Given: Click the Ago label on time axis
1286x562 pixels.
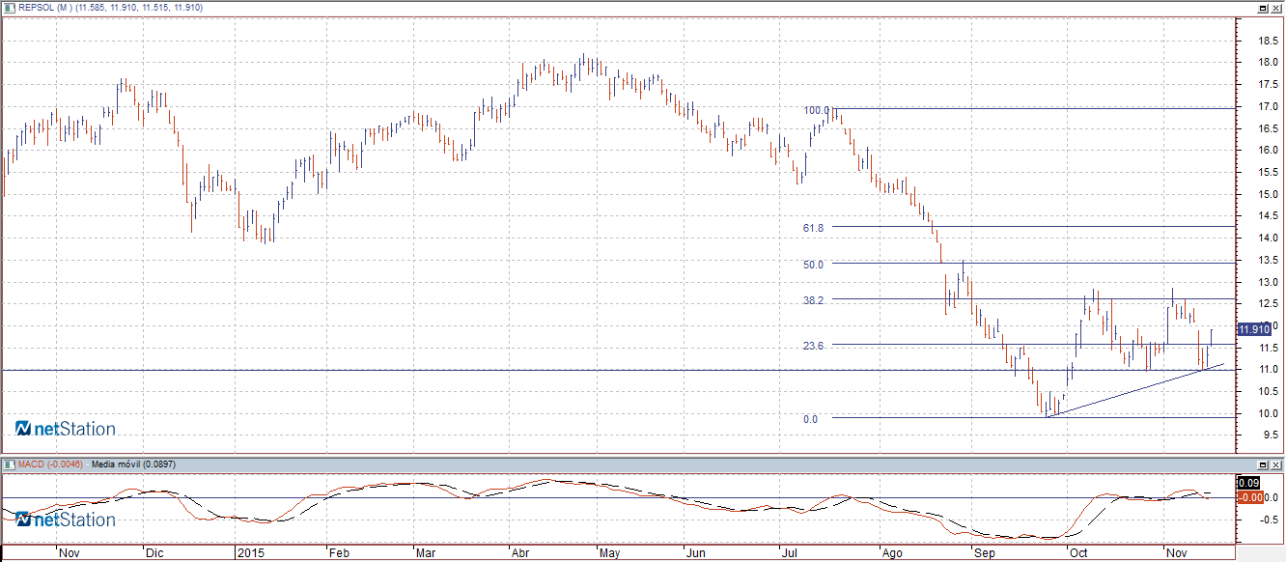Looking at the screenshot, I should click(893, 553).
